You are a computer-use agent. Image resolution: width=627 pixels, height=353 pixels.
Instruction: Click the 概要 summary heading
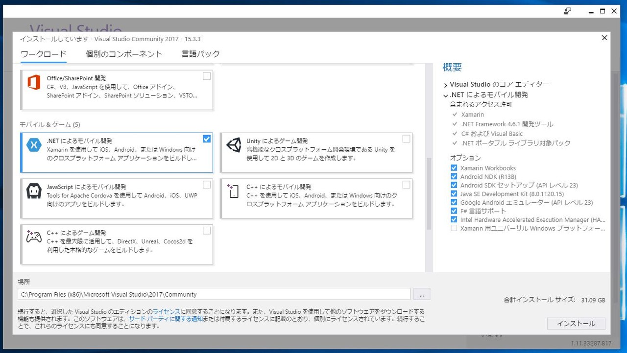(x=452, y=67)
